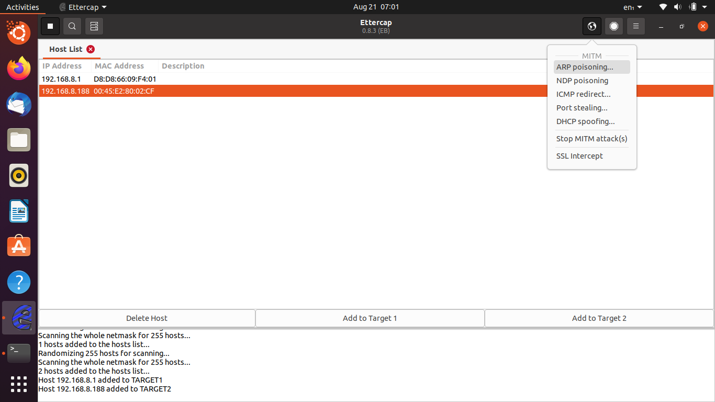Click the Delete Host button
Image resolution: width=715 pixels, height=402 pixels.
[147, 318]
